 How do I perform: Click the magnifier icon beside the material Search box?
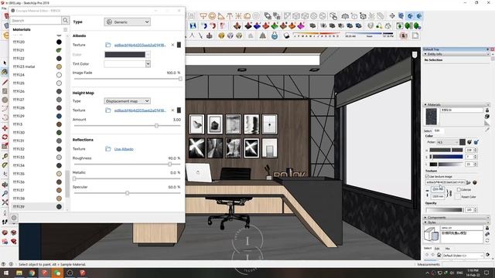tap(65, 21)
